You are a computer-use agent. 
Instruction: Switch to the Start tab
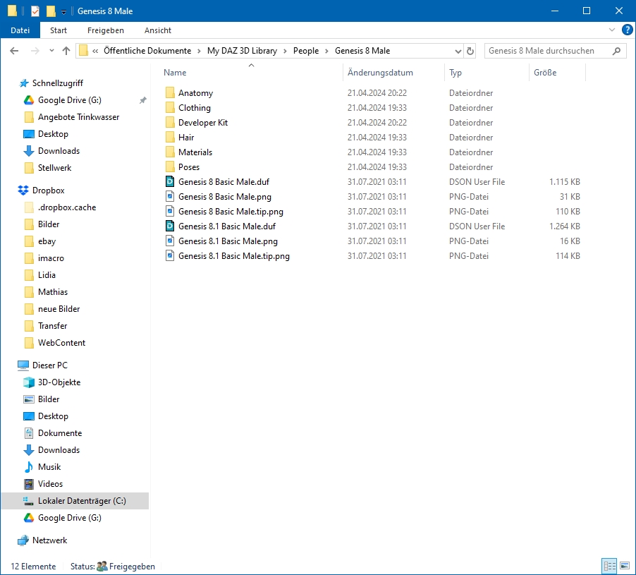click(x=59, y=30)
